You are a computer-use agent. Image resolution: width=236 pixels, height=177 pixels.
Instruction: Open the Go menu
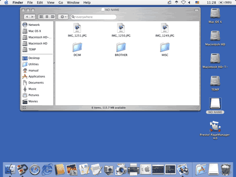click(61, 2)
